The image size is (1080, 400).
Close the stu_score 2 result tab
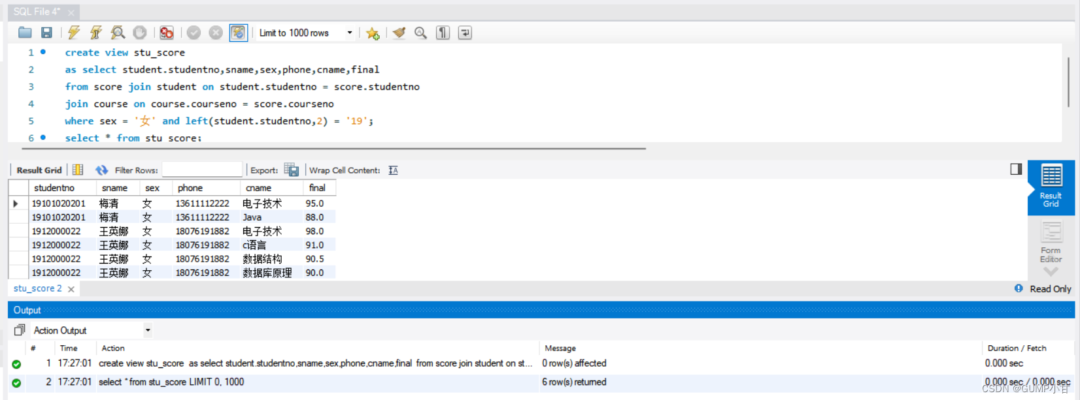(x=71, y=289)
